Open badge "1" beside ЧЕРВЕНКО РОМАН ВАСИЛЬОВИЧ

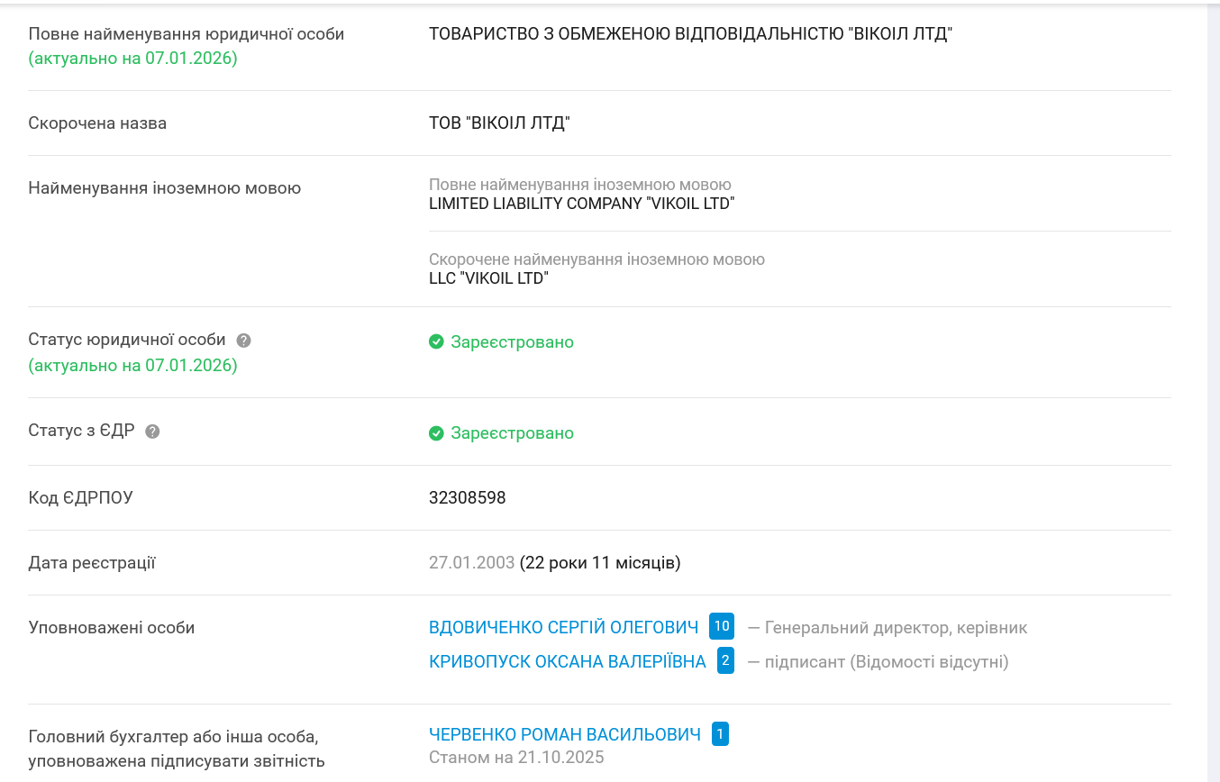[720, 734]
